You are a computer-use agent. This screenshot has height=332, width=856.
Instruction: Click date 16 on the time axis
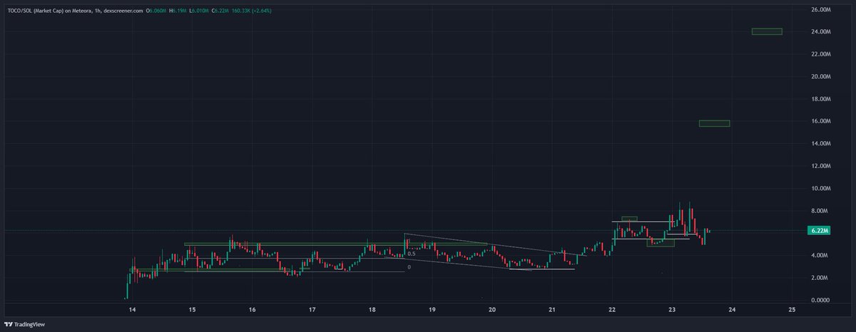tap(253, 311)
